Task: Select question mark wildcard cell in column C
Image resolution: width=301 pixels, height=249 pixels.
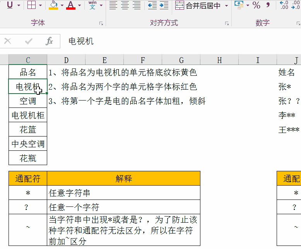Action: [x=28, y=207]
